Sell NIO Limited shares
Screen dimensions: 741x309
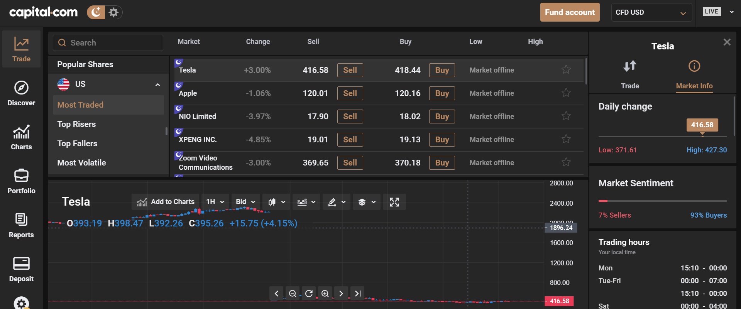[x=350, y=117]
